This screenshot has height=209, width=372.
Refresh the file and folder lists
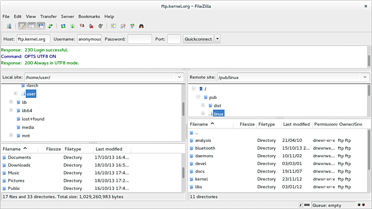click(63, 26)
